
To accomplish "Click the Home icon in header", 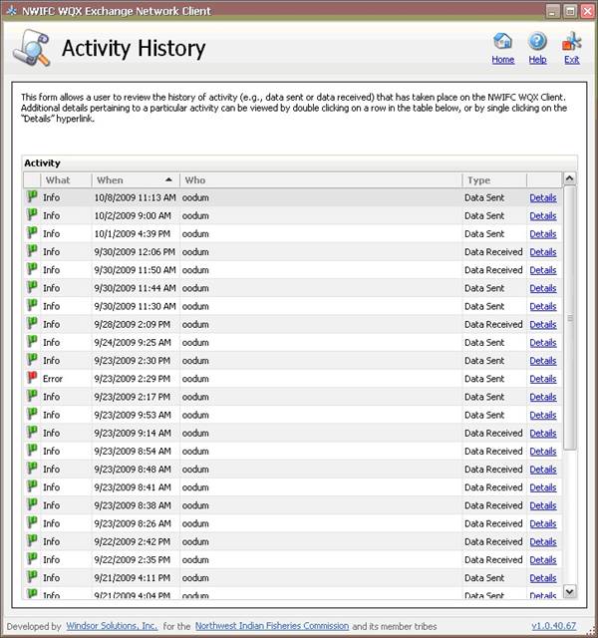I will (503, 42).
